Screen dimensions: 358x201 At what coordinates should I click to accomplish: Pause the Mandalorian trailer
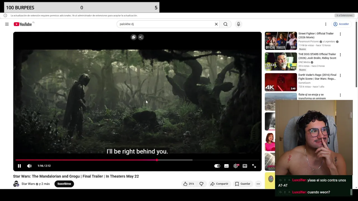coord(19,166)
